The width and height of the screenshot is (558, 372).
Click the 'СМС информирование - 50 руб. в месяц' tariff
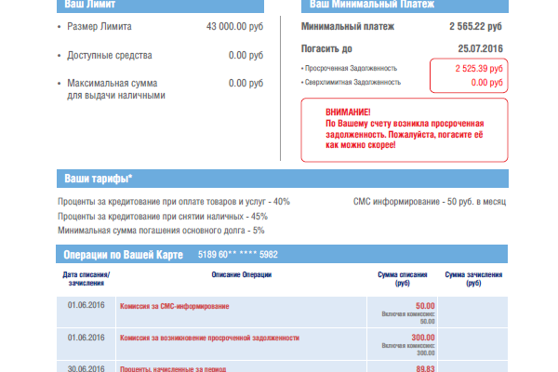pos(429,202)
